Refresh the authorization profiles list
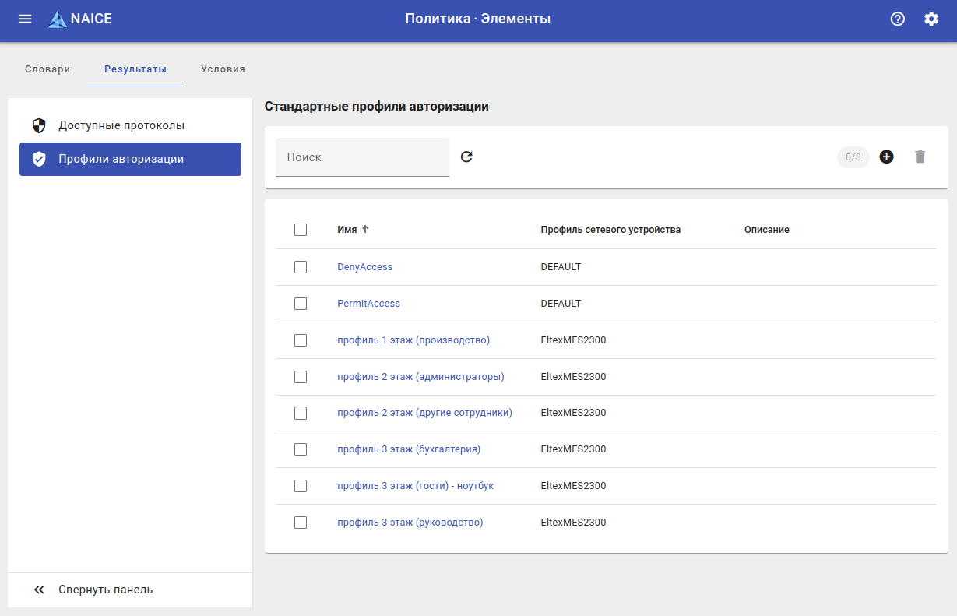The height and width of the screenshot is (616, 957). click(x=466, y=157)
